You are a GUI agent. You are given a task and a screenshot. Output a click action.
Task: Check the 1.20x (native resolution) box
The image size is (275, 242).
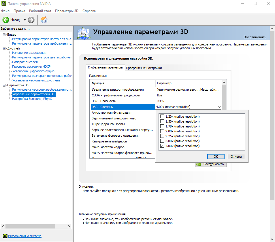pyautogui.click(x=162, y=117)
